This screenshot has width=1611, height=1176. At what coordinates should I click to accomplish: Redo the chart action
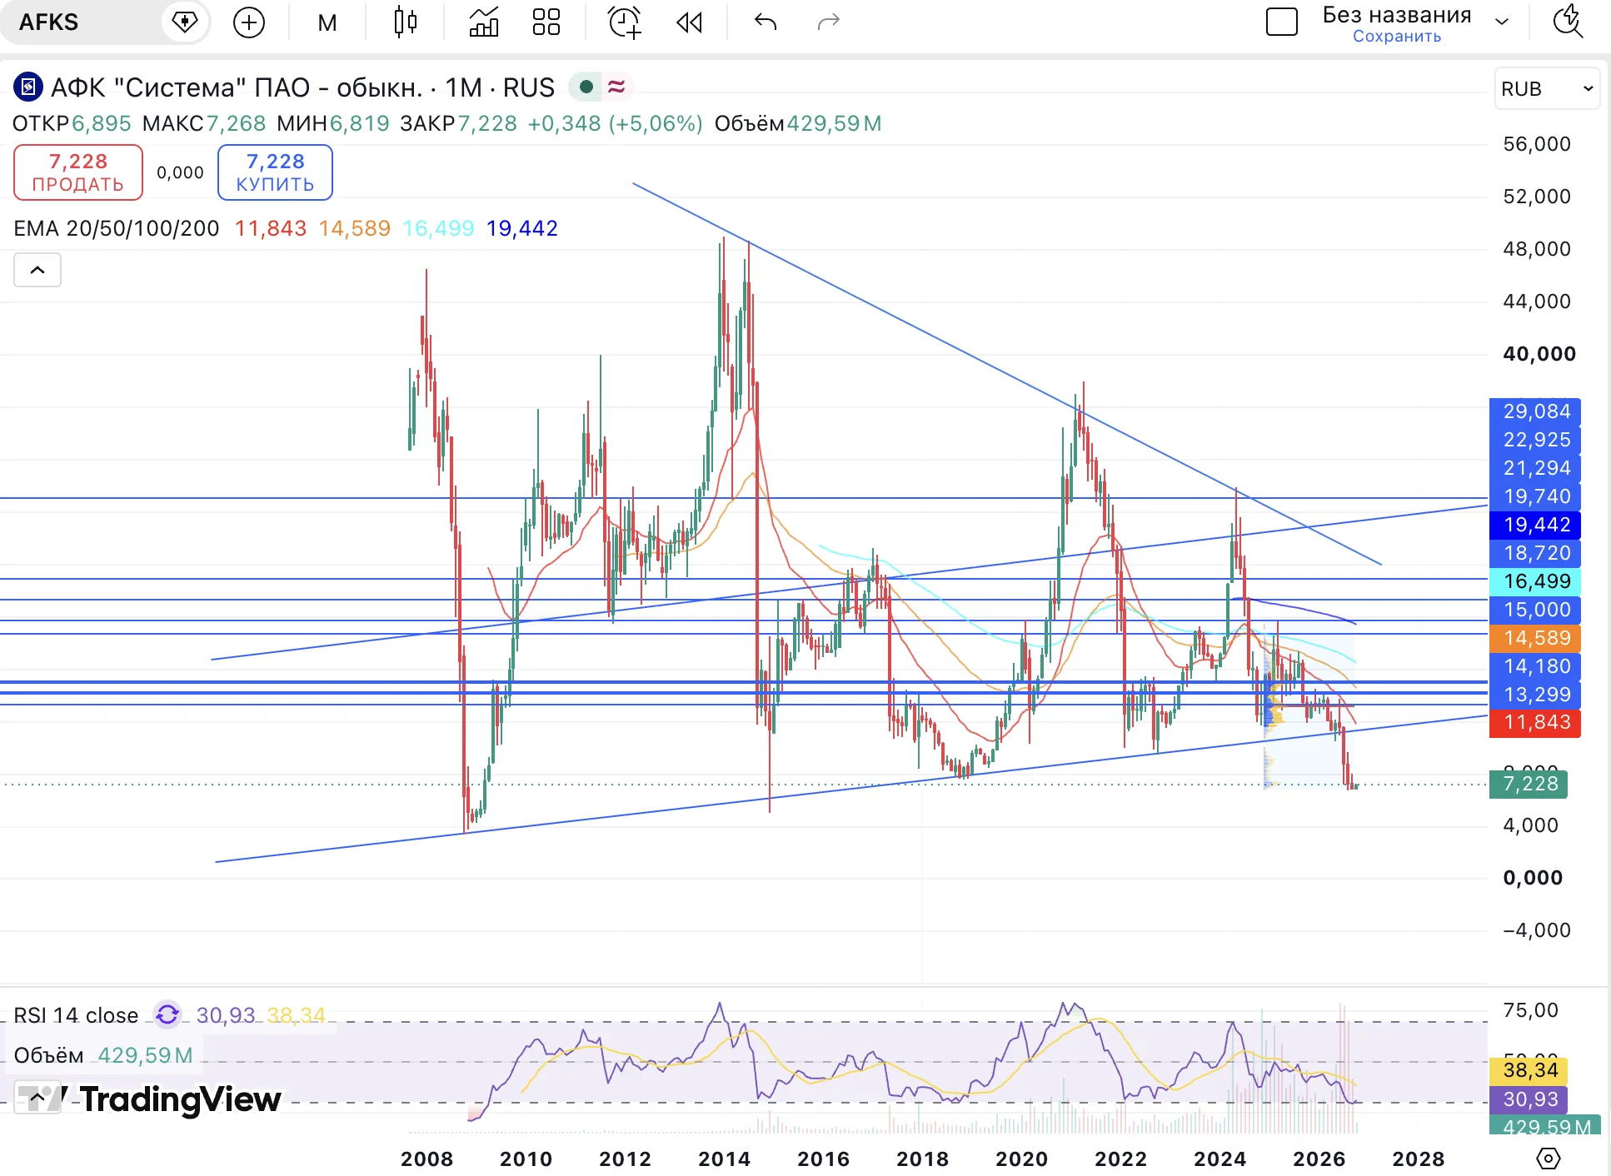point(829,22)
